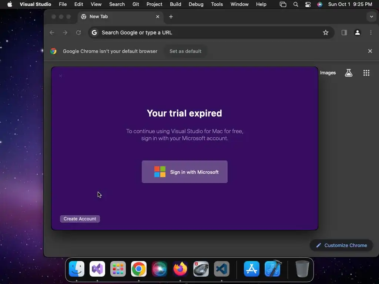Open Chrome profile icon
The width and height of the screenshot is (379, 284).
(358, 33)
